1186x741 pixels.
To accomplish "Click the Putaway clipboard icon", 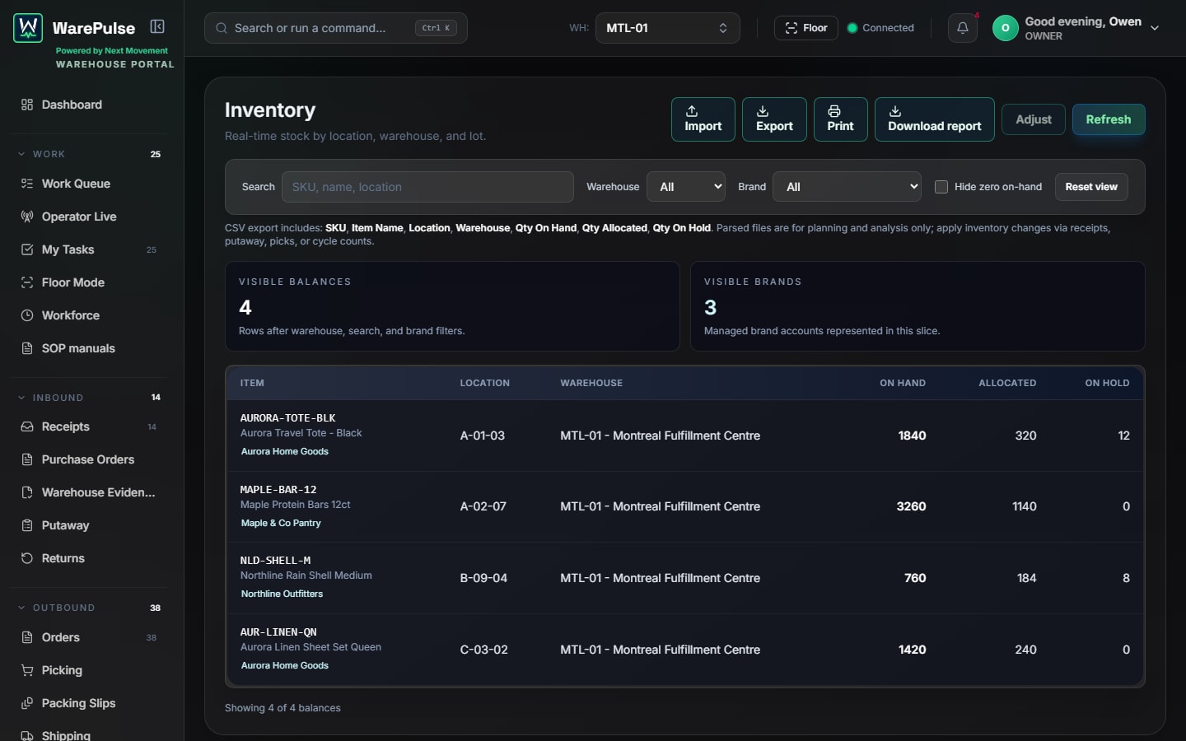I will (27, 525).
